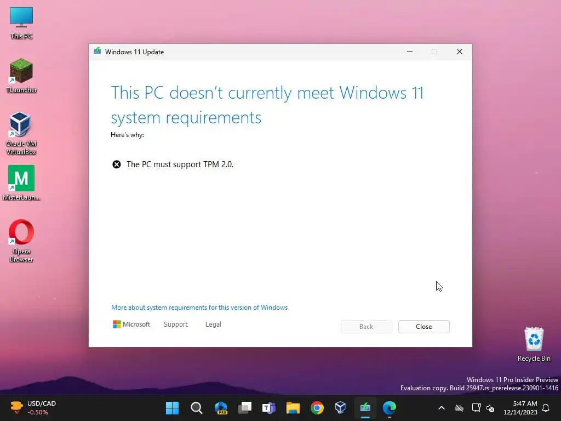This screenshot has height=421, width=561.
Task: Open VirtualBox from the taskbar
Action: tap(341, 408)
